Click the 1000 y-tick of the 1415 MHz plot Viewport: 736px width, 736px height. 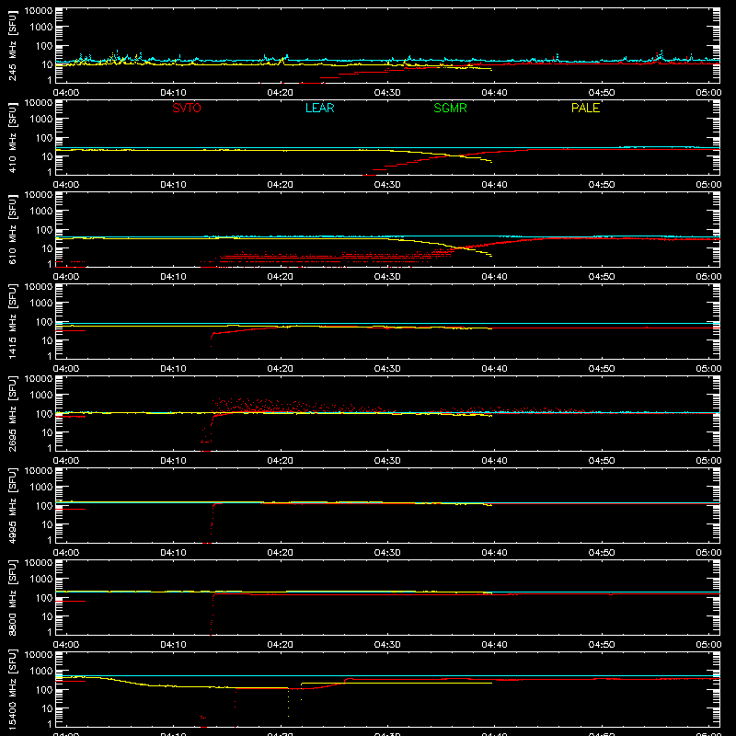(x=41, y=303)
